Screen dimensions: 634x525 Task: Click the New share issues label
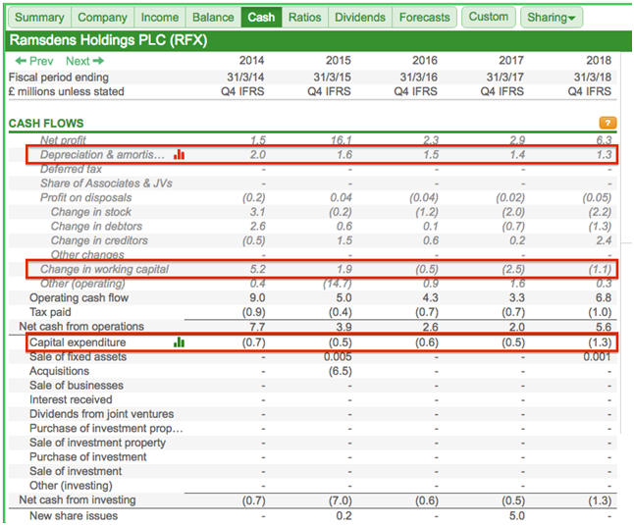(74, 516)
